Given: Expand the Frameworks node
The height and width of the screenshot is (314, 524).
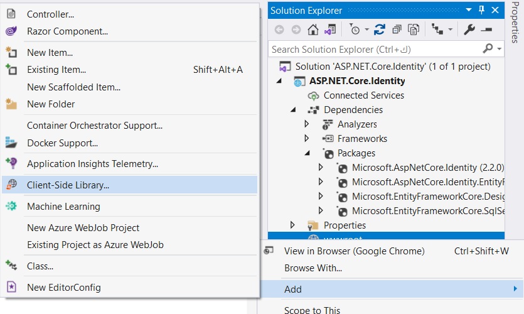Looking at the screenshot, I should tap(307, 138).
